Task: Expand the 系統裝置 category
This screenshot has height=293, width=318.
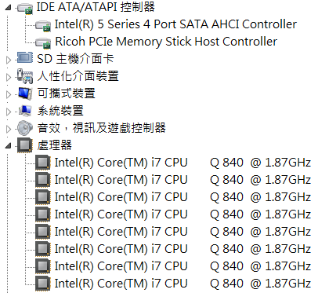Action: [9, 112]
